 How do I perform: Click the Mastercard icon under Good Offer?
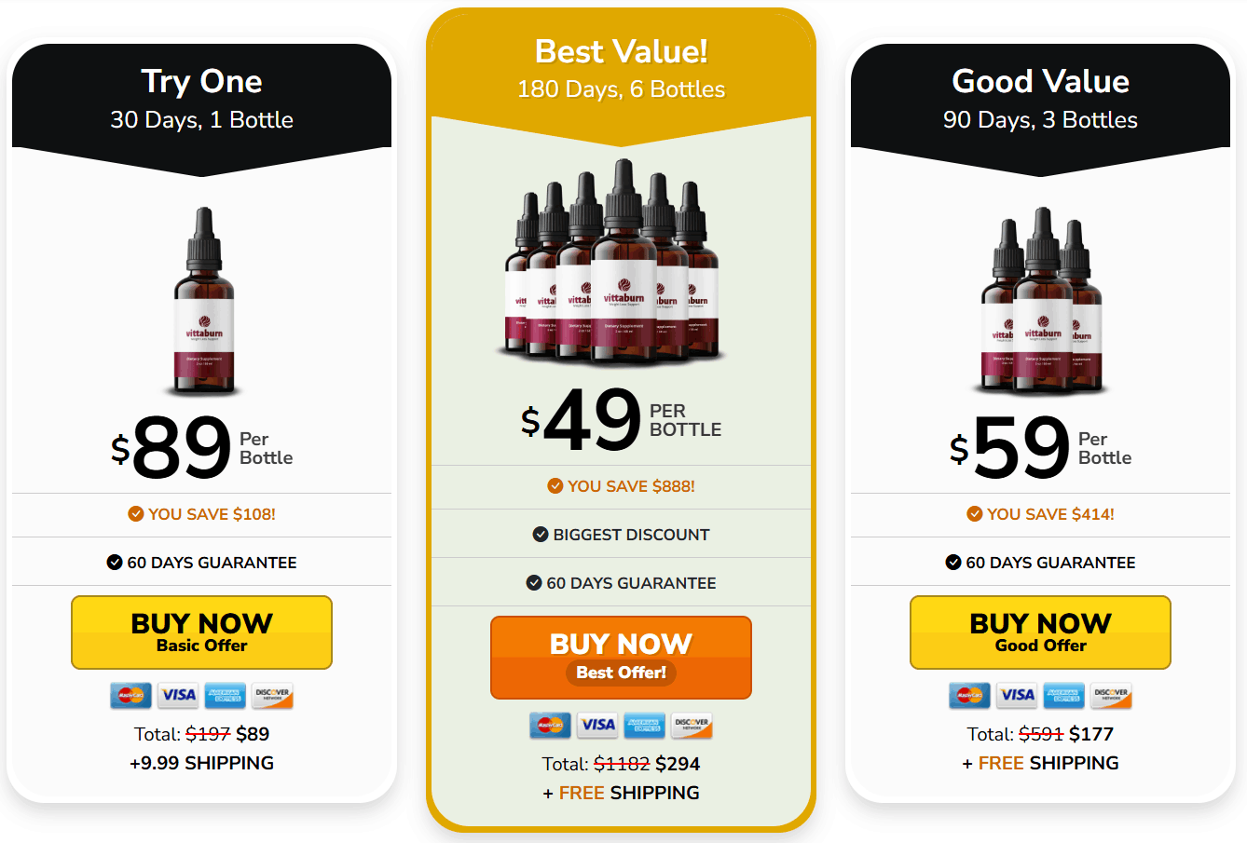[970, 695]
